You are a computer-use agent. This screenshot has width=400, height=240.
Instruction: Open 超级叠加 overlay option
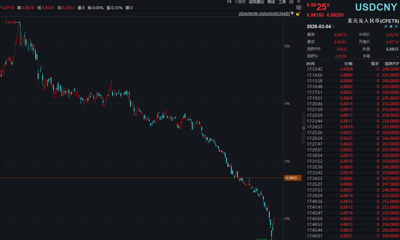click(256, 2)
